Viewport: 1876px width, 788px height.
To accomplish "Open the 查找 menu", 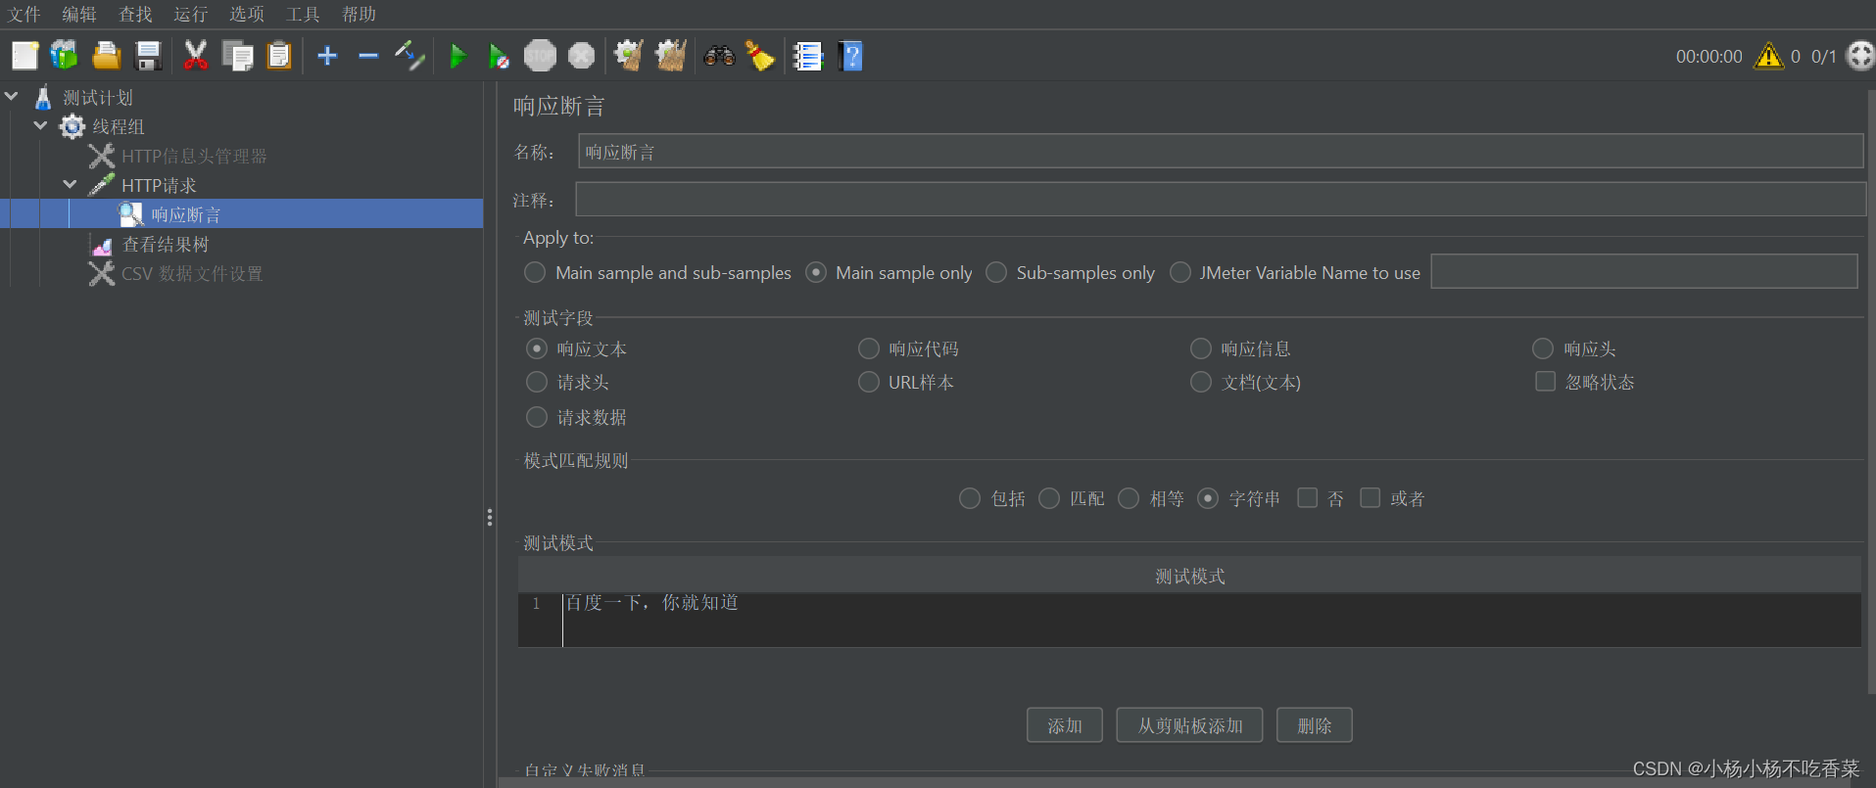I will click(x=135, y=14).
